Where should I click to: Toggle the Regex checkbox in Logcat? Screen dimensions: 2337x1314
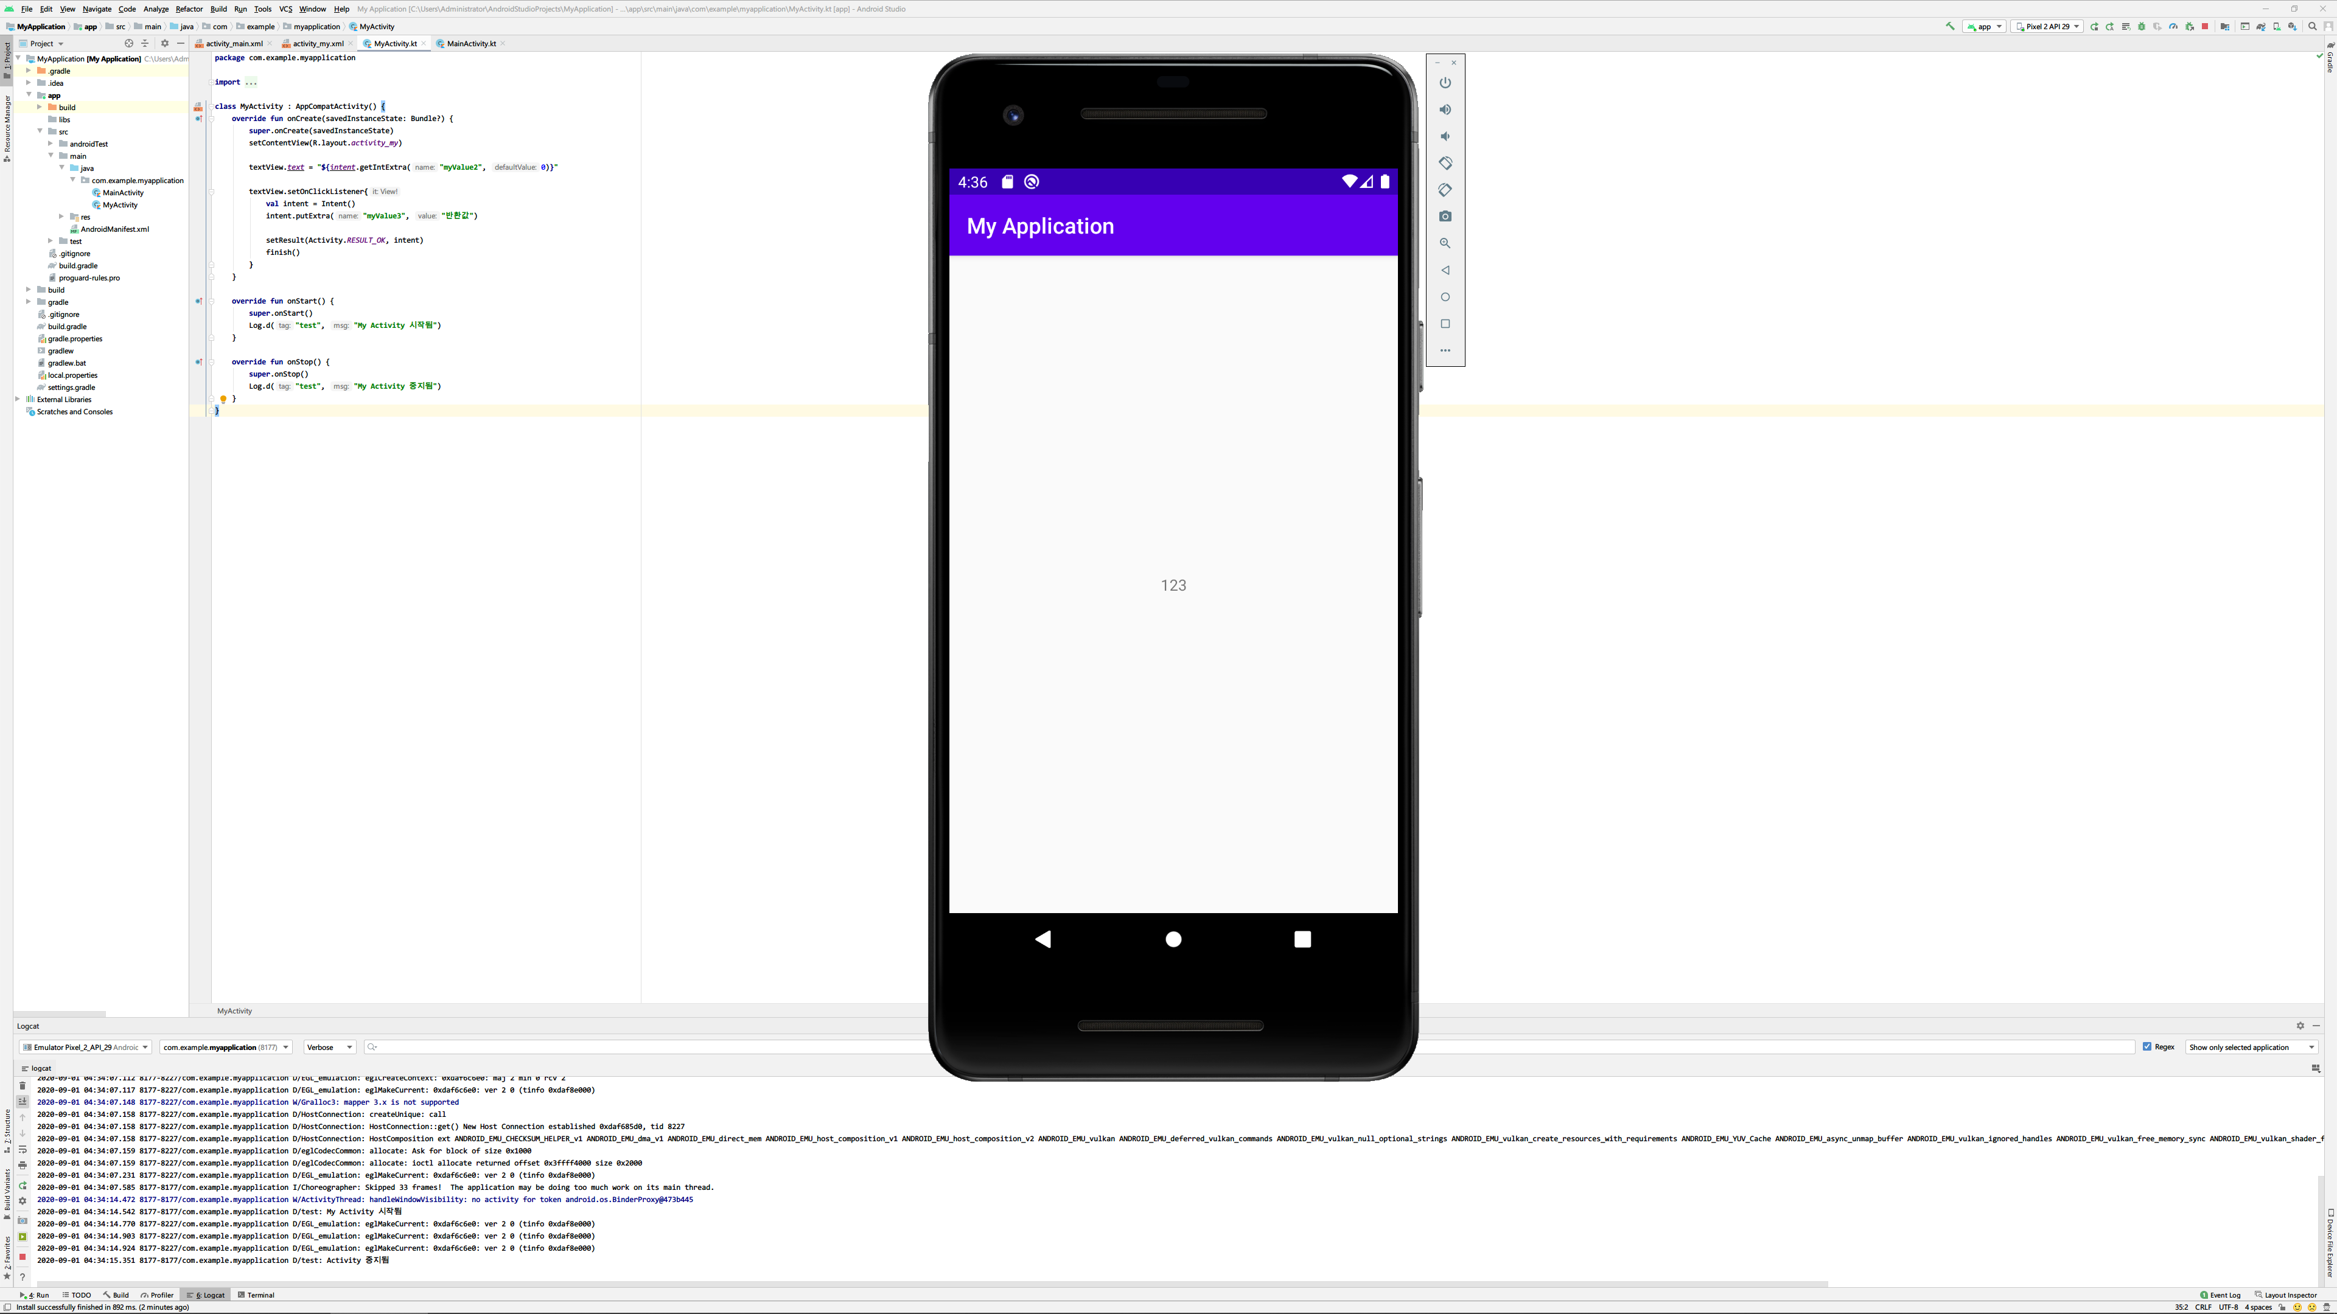pyautogui.click(x=2147, y=1046)
